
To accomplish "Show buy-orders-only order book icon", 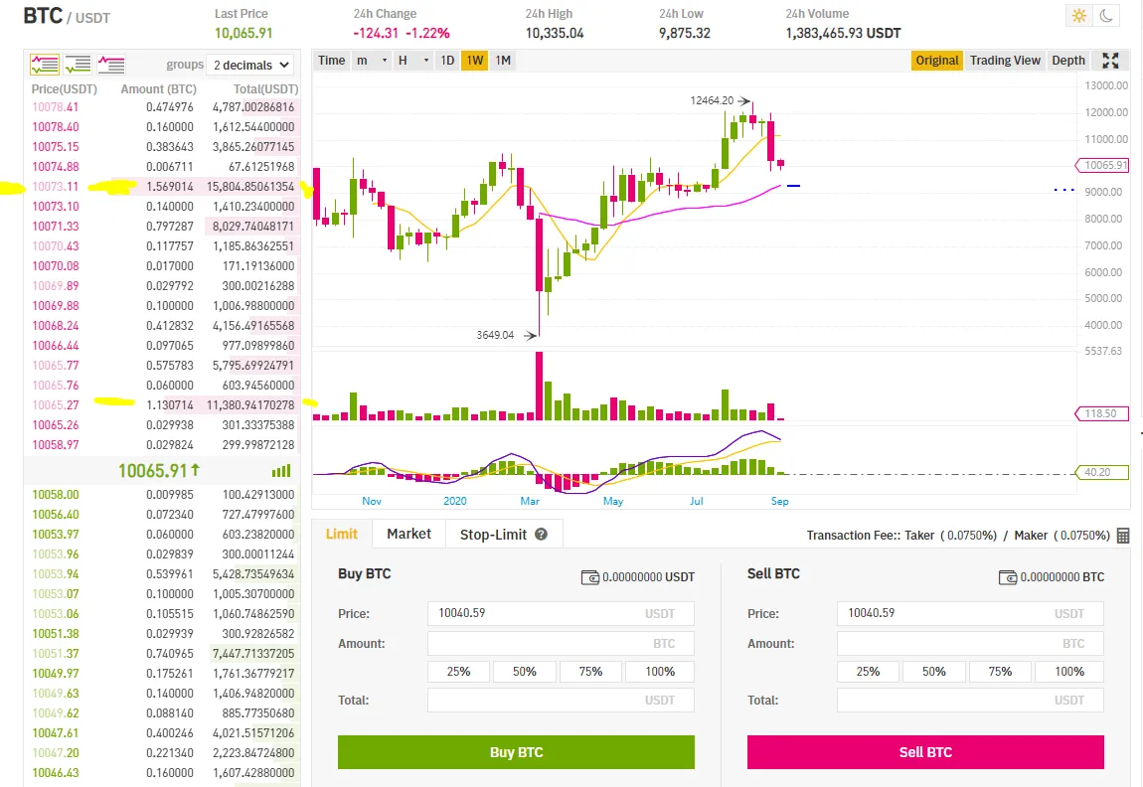I will tap(78, 65).
